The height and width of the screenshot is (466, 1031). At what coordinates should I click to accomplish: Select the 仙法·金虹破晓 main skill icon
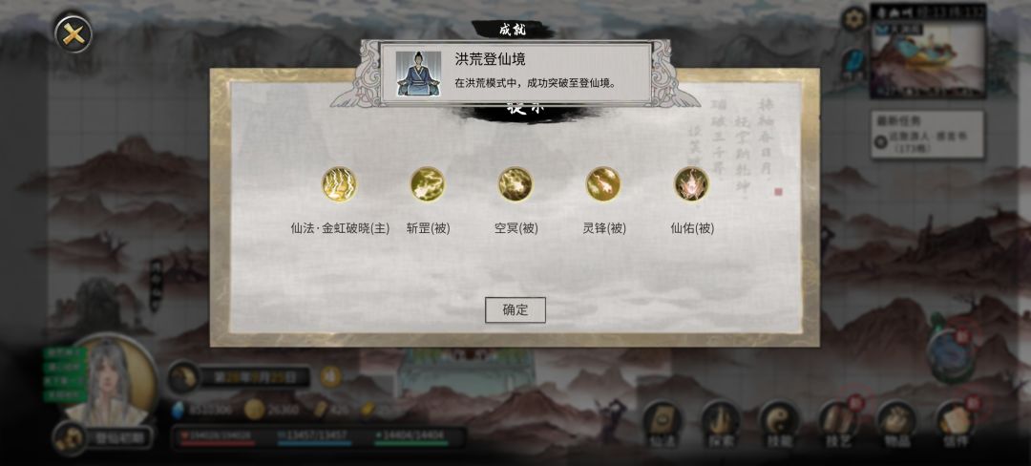click(339, 184)
